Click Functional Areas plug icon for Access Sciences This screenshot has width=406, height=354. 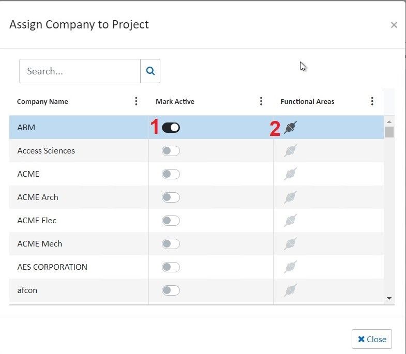tap(291, 151)
